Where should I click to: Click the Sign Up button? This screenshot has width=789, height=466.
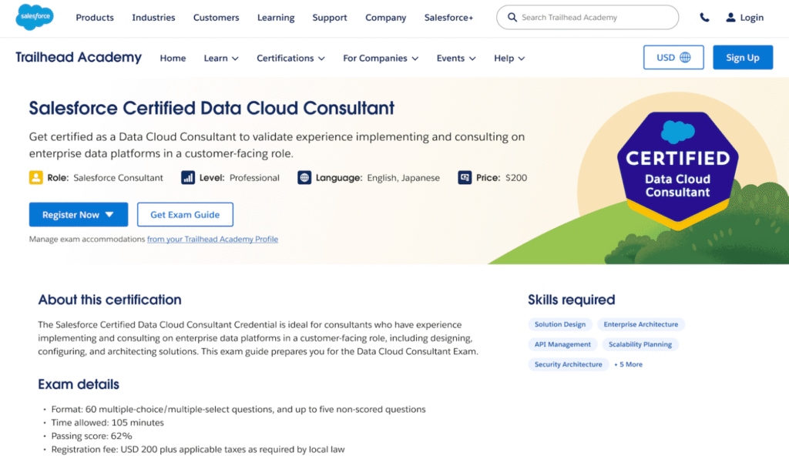tap(742, 56)
